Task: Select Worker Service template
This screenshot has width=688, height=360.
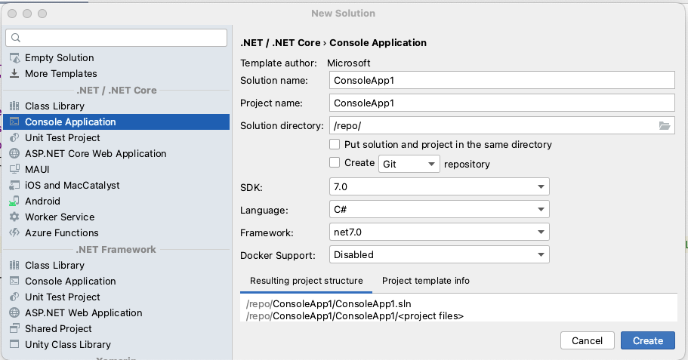Action: click(x=116, y=217)
